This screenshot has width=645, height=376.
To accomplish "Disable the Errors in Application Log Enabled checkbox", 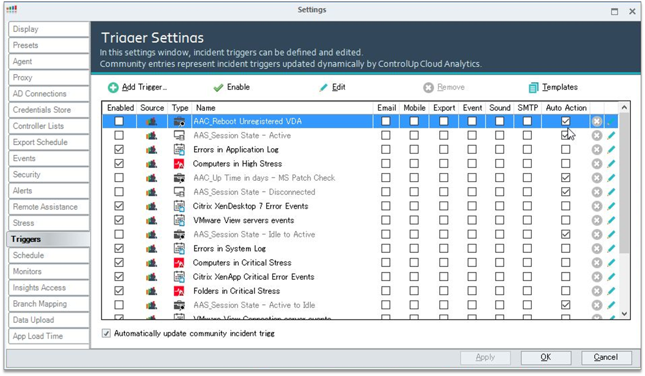I will click(119, 149).
